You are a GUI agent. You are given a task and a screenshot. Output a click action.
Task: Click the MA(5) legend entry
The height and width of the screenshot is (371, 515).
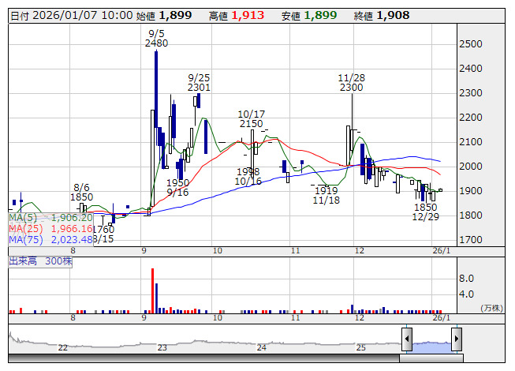[50, 217]
